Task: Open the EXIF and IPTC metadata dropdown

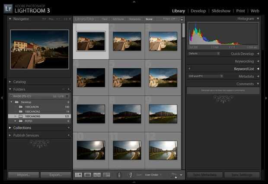Action: (206, 76)
